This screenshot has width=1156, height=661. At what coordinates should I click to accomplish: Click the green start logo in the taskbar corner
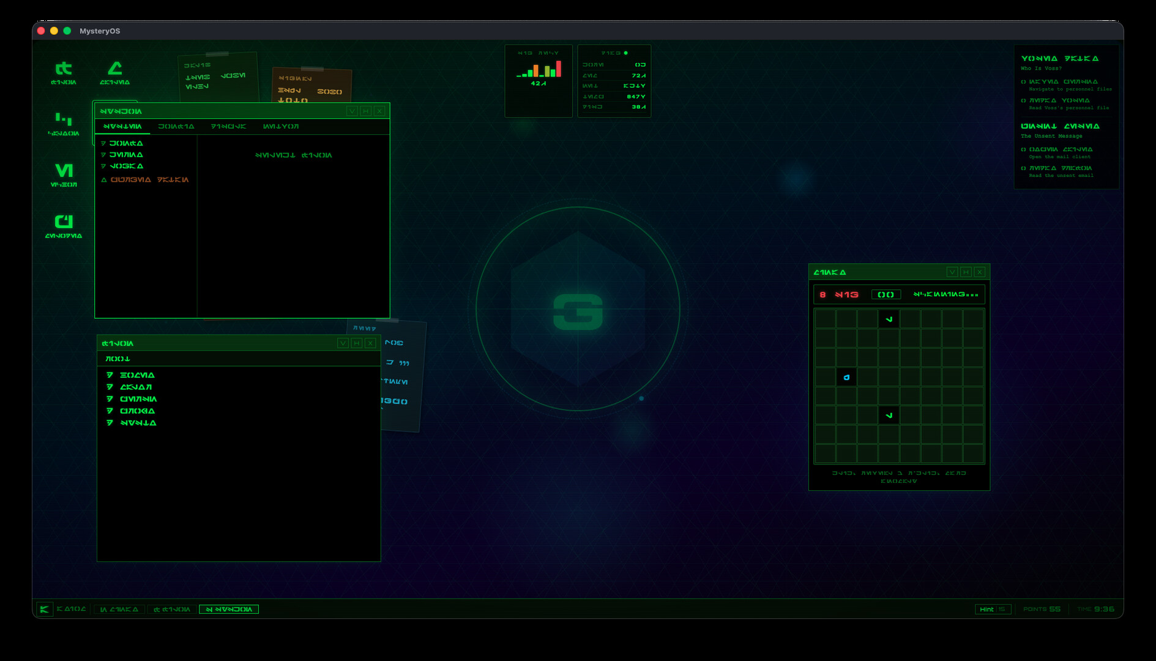[45, 609]
